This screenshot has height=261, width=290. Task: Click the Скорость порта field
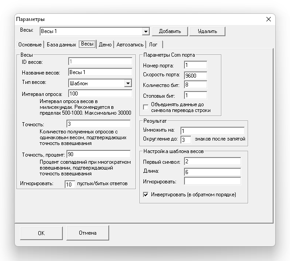(x=195, y=75)
